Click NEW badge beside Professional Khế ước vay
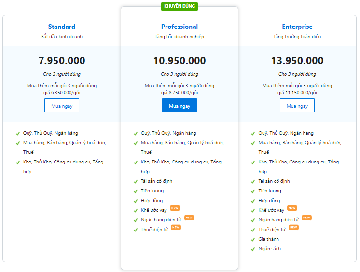This screenshot has height=272, width=360. pos(175,208)
